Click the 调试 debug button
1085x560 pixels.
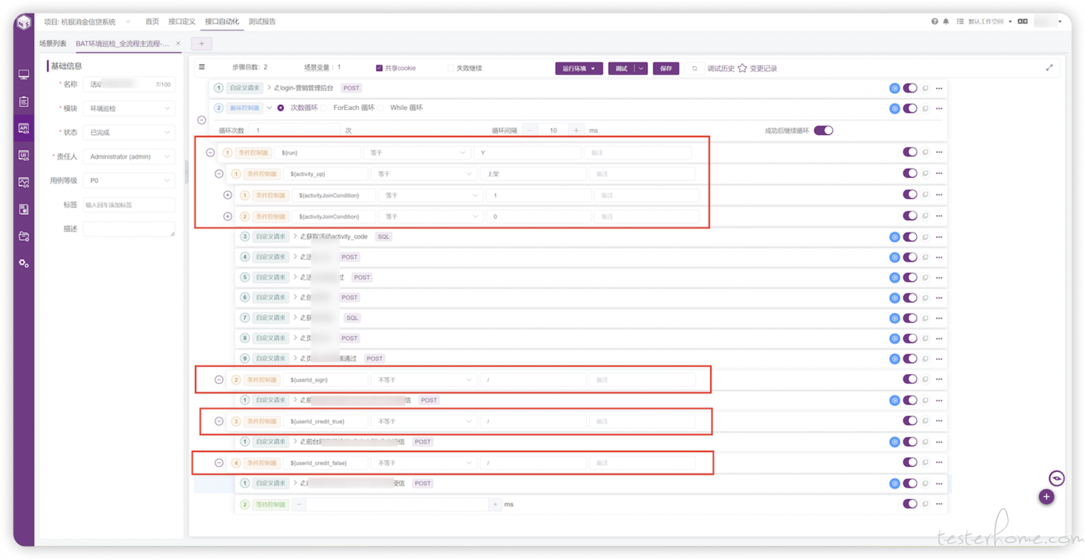click(x=622, y=68)
